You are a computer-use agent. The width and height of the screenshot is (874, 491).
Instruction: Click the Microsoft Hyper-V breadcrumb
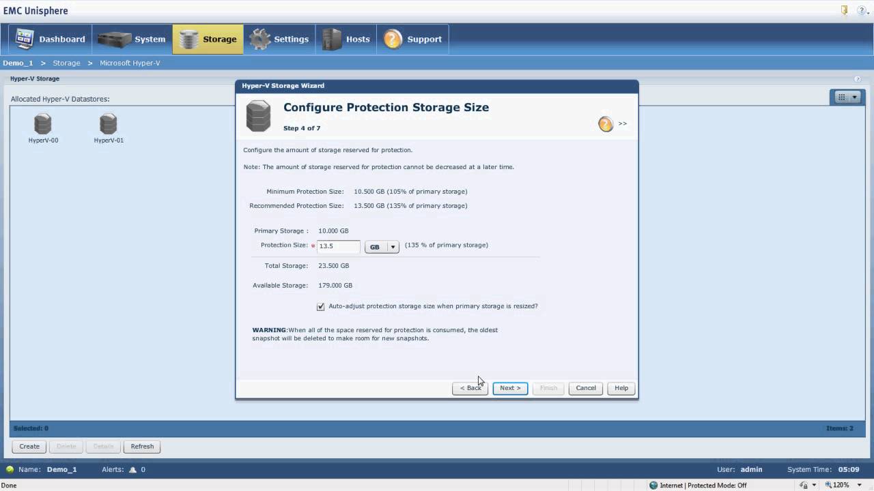point(130,63)
